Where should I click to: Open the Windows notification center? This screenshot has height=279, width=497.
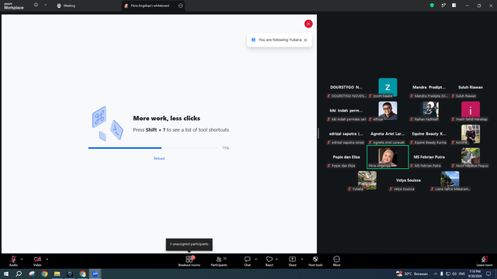click(488, 274)
